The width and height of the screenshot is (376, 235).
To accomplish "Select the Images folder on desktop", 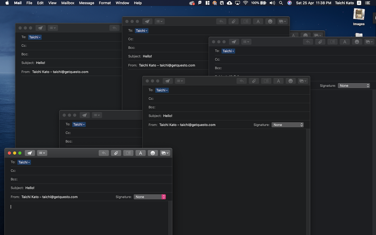I will point(359,17).
